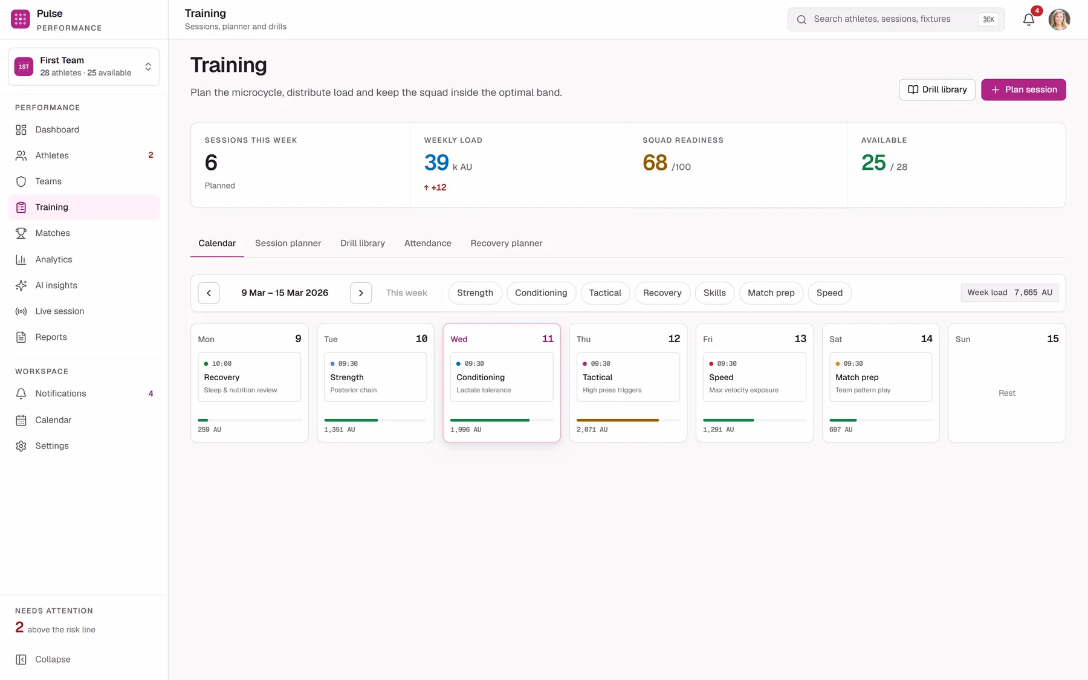
Task: Click the Pulse logo icon
Action: pos(21,19)
